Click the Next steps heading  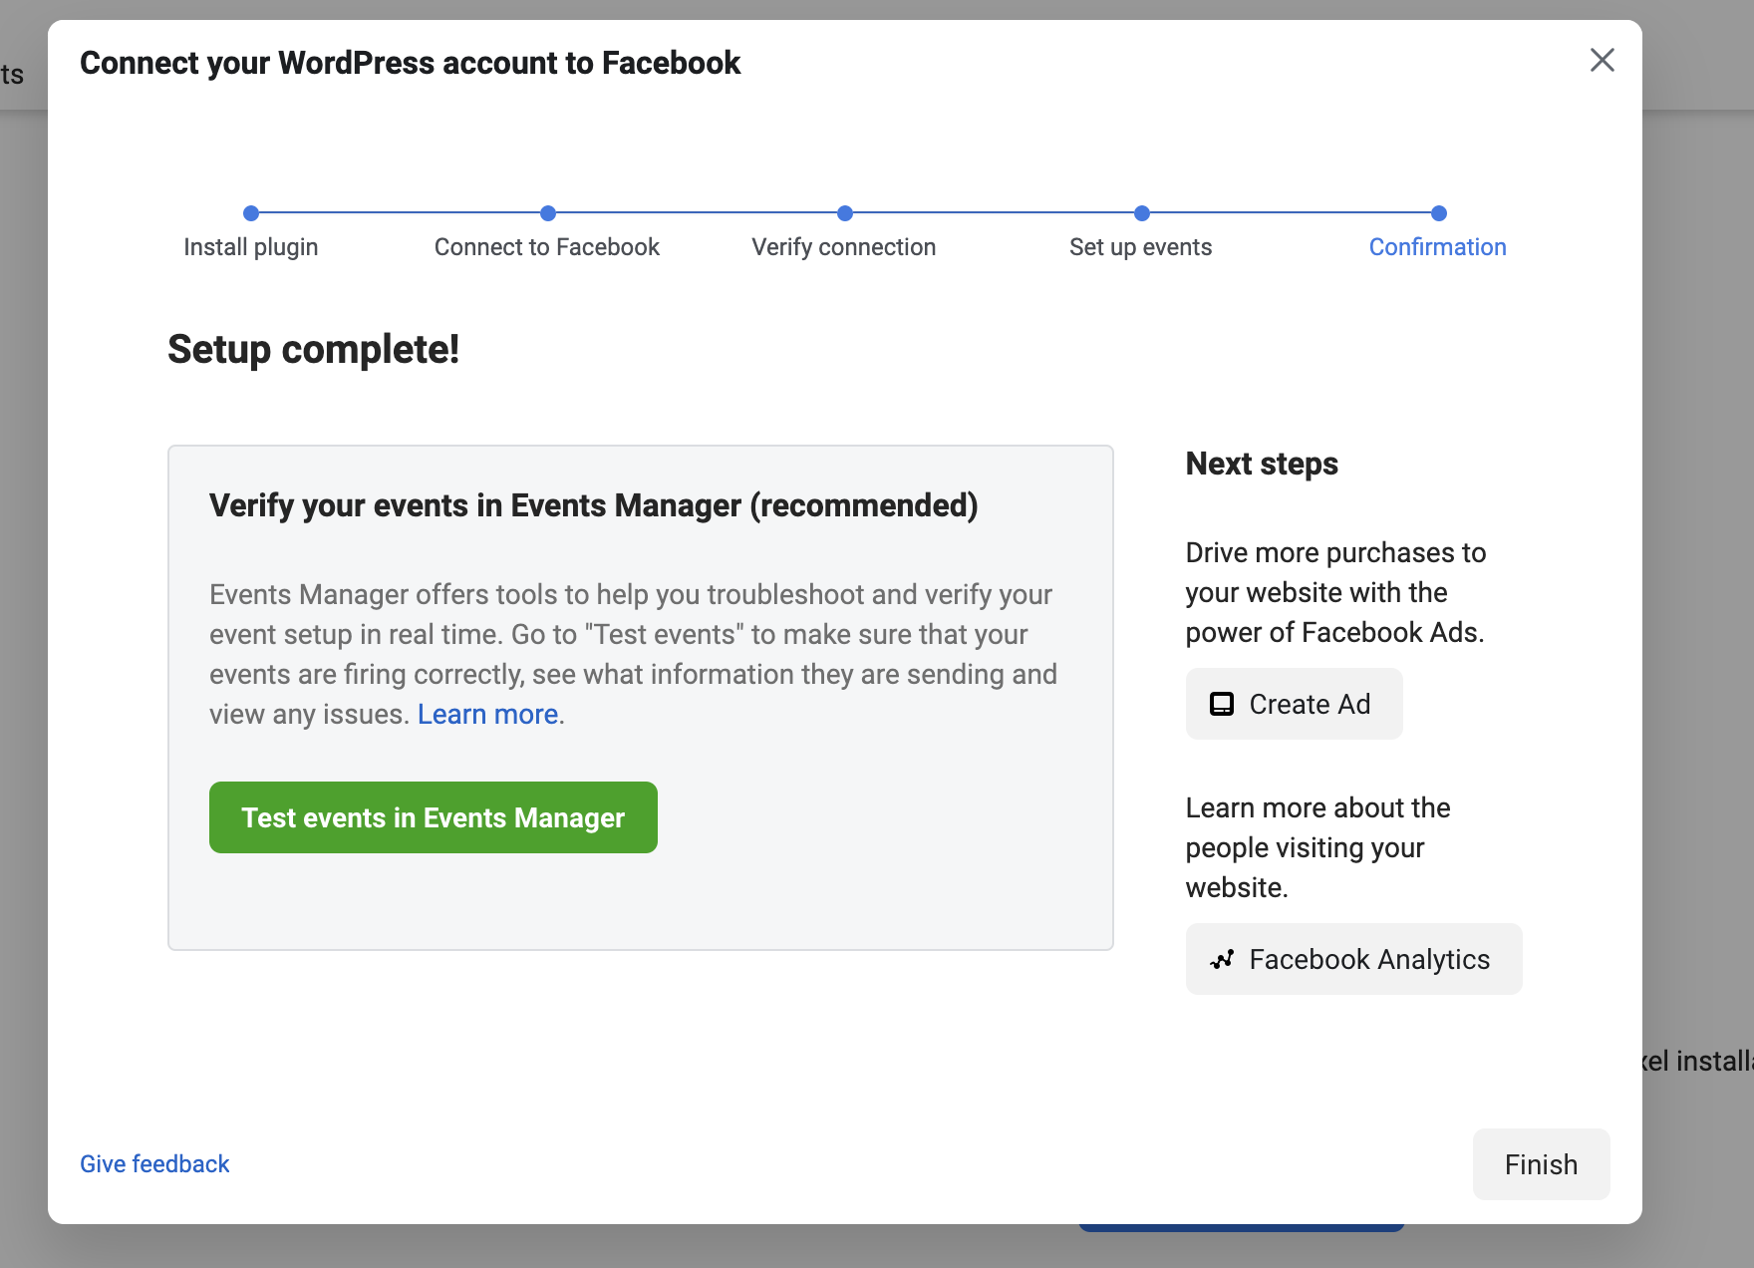pyautogui.click(x=1262, y=464)
